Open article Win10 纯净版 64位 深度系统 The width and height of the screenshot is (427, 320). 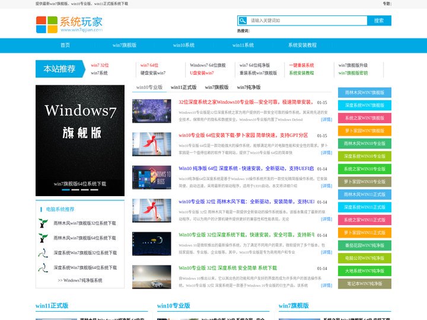click(246, 168)
